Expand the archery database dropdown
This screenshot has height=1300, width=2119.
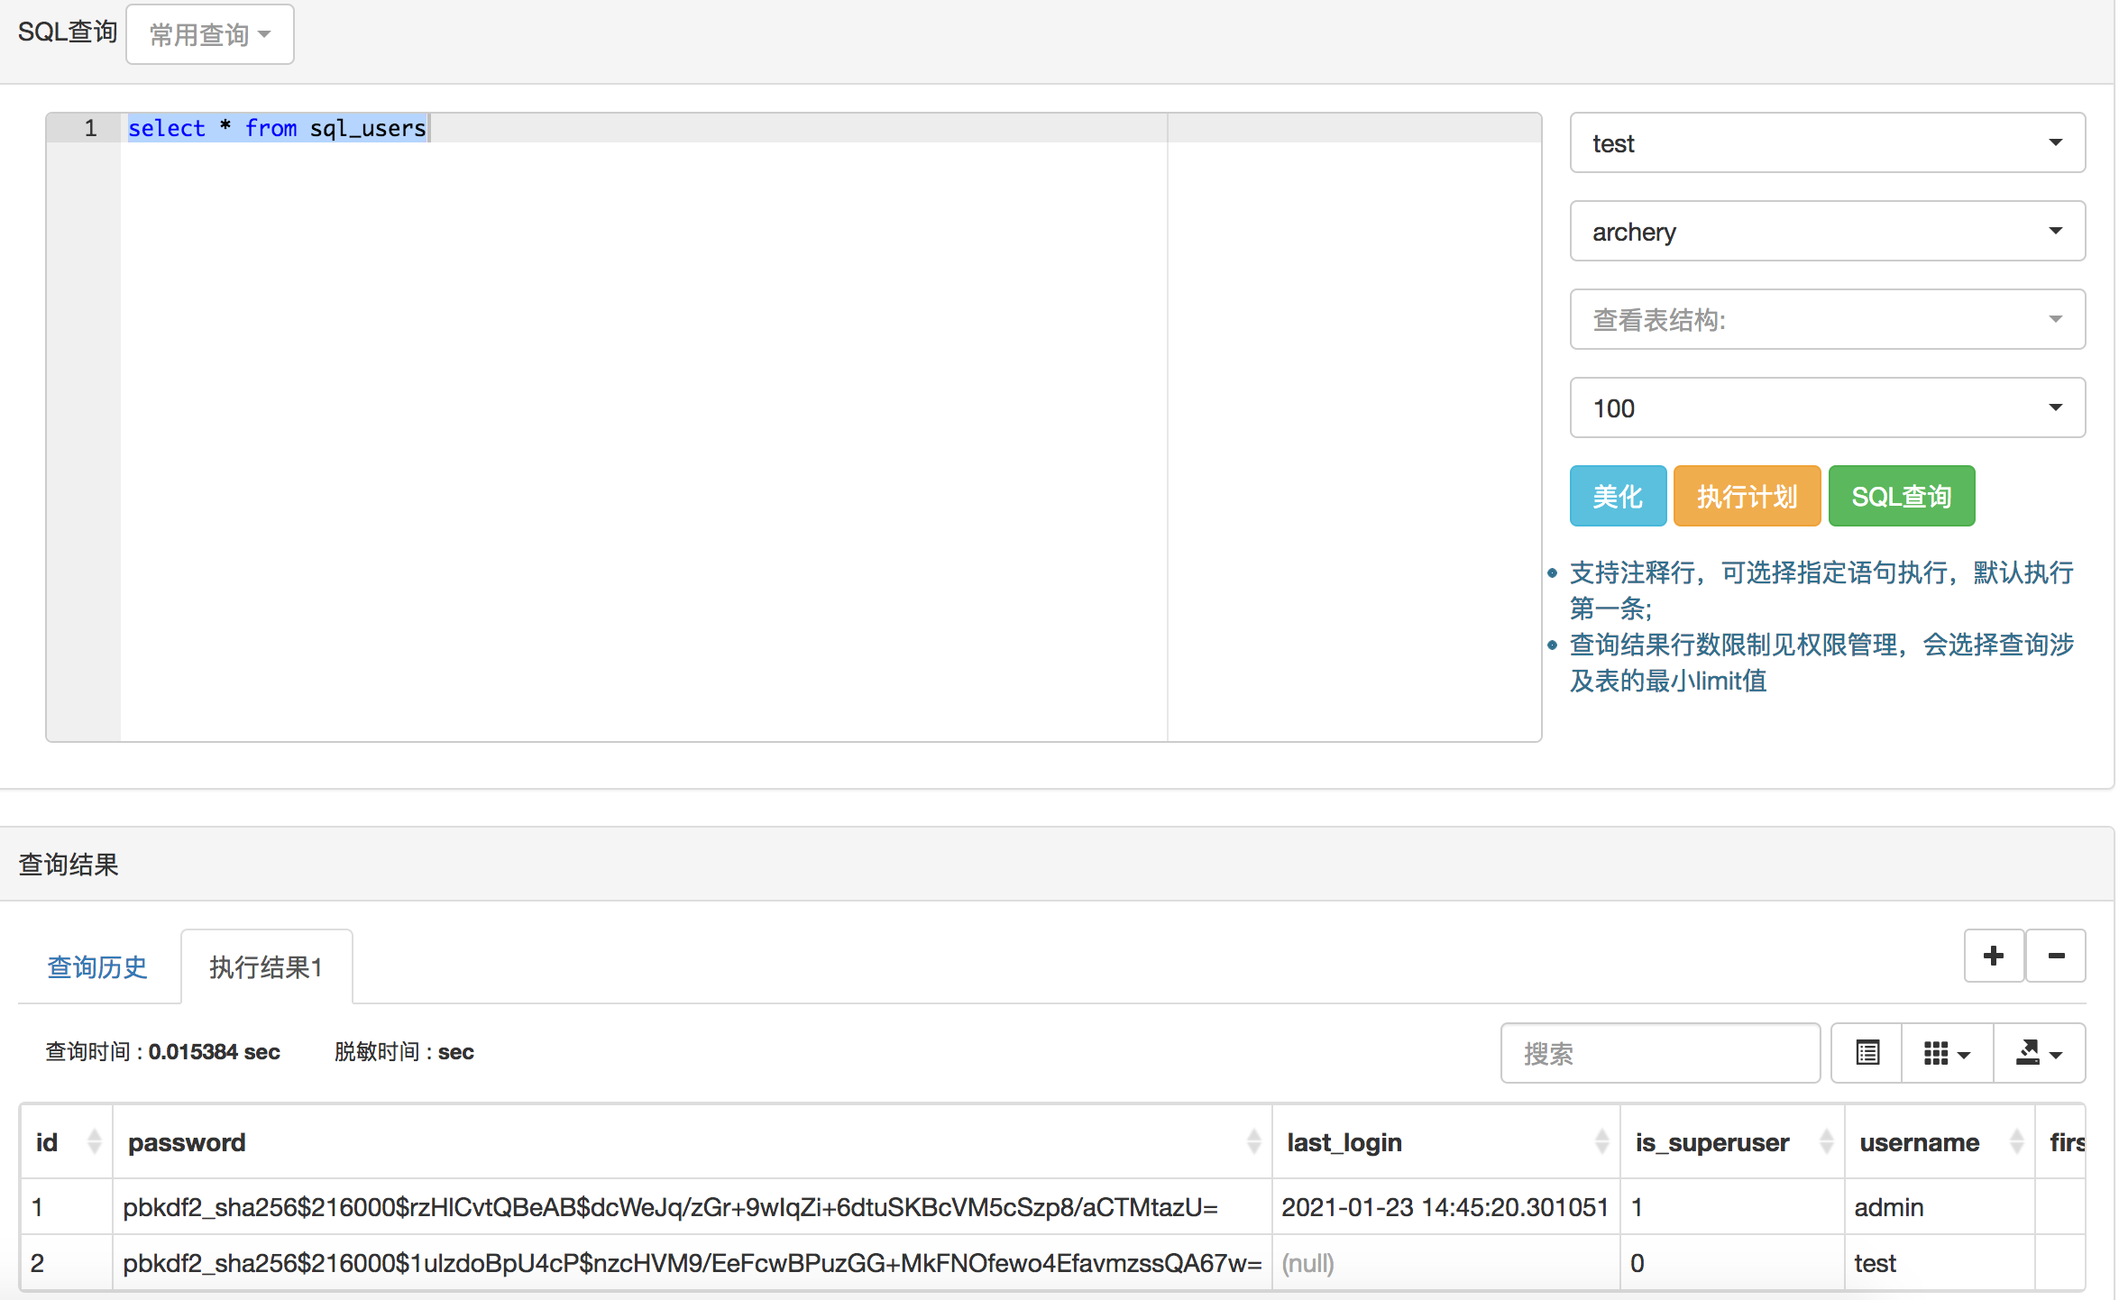pyautogui.click(x=1827, y=231)
